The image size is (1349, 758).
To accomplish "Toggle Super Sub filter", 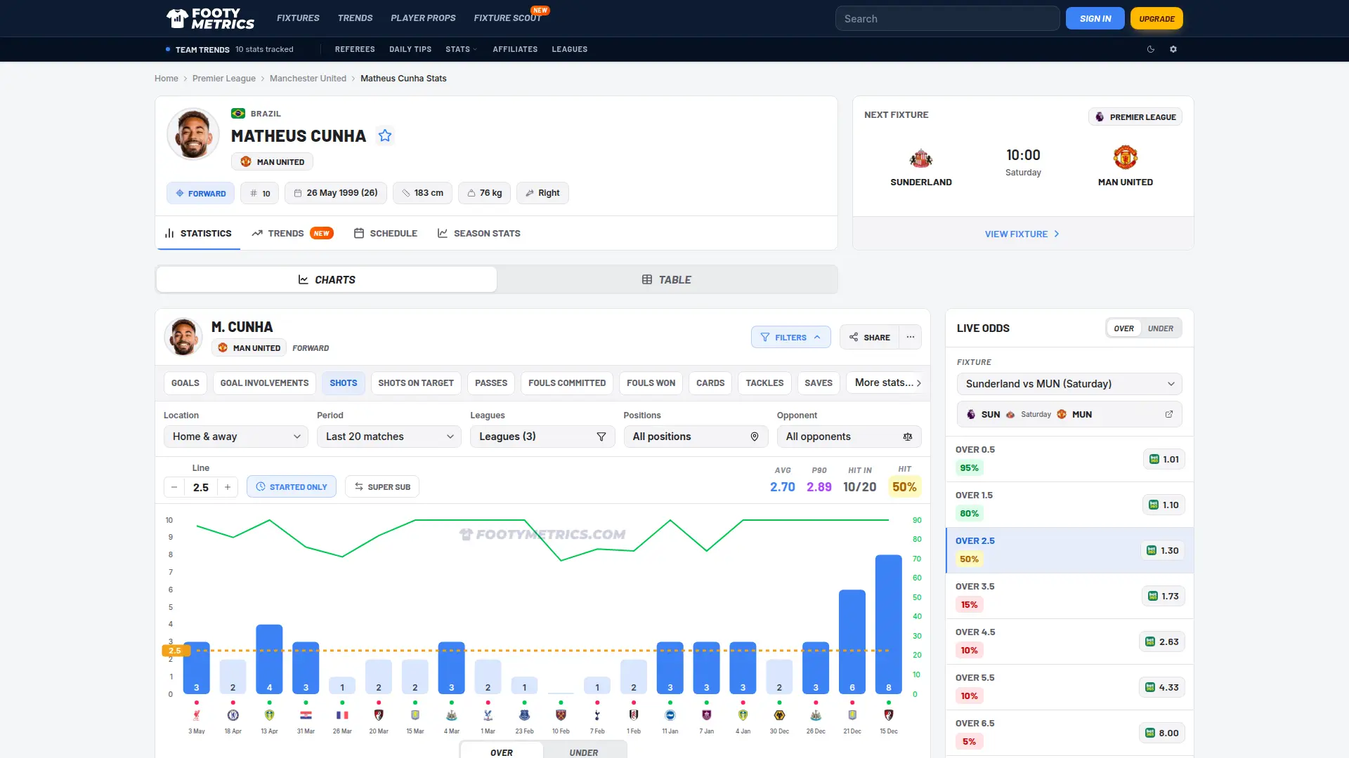I will [x=382, y=487].
